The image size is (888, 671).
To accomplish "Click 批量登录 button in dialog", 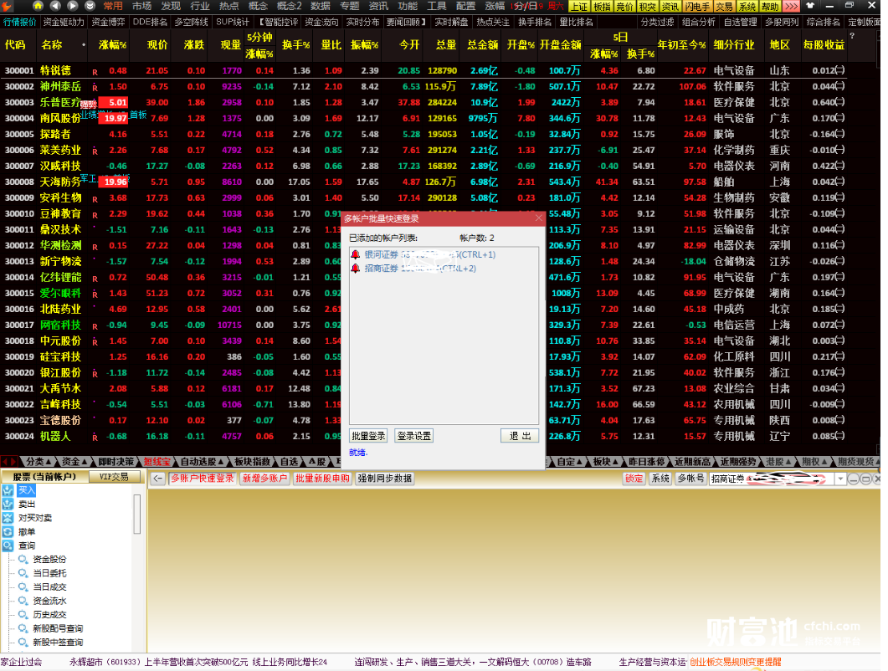I will 368,436.
